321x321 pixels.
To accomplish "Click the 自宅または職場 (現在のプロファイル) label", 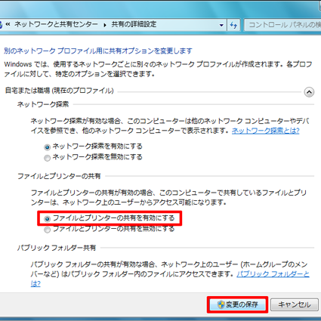I will point(60,91).
